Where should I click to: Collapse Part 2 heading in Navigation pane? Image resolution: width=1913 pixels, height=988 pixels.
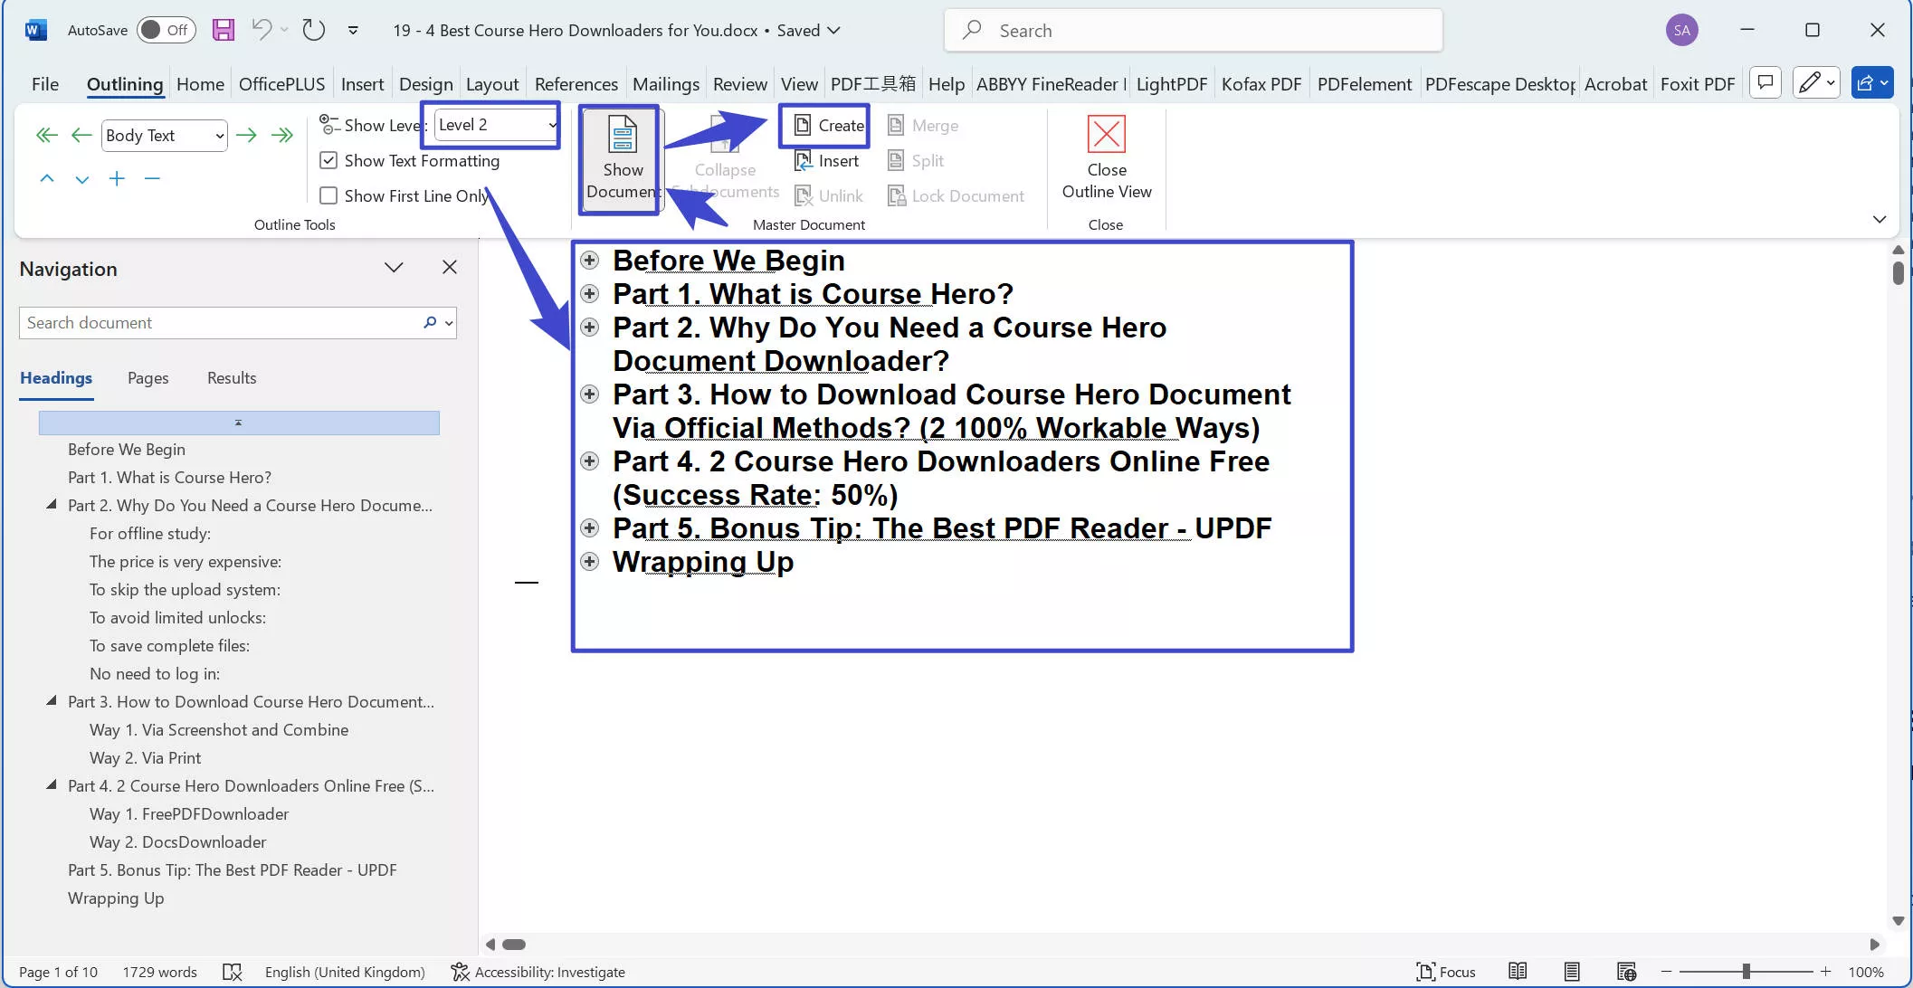(x=52, y=505)
